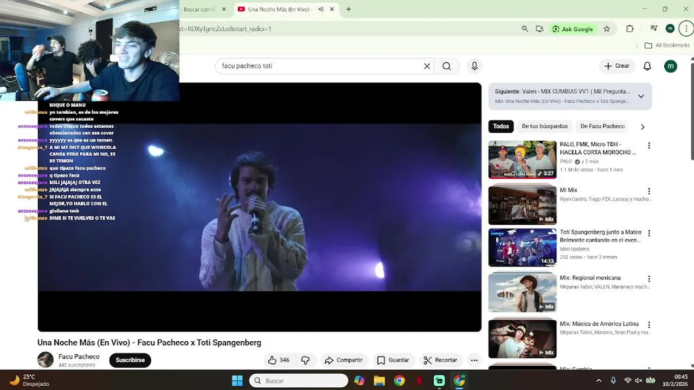Click the taskbar Buscar search box
This screenshot has width=694, height=390.
[298, 380]
